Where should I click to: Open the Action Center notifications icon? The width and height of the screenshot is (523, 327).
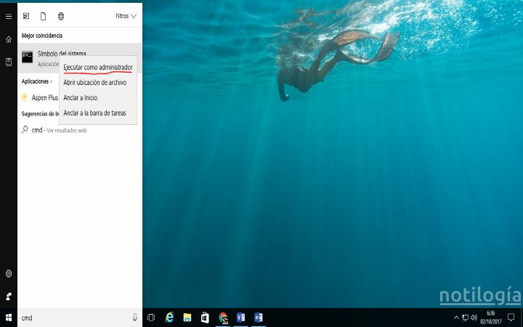coord(511,318)
